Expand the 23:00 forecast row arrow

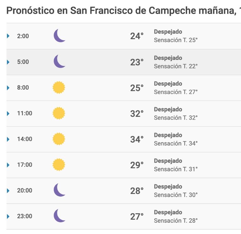click(x=8, y=216)
